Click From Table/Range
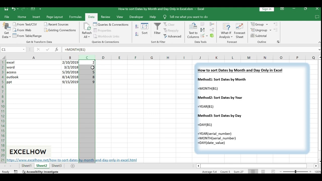Image resolution: width=322 pixels, height=181 pixels. (27, 36)
